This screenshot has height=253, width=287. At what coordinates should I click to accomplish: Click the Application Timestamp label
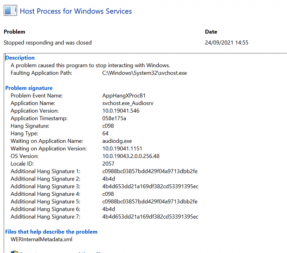point(39,118)
